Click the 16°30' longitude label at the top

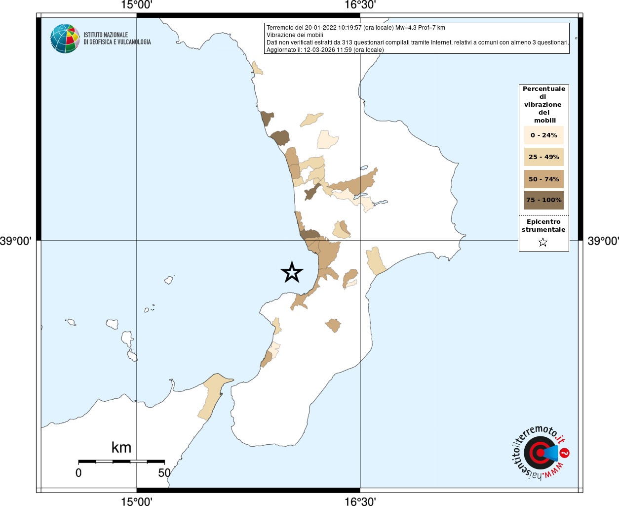[x=360, y=5]
